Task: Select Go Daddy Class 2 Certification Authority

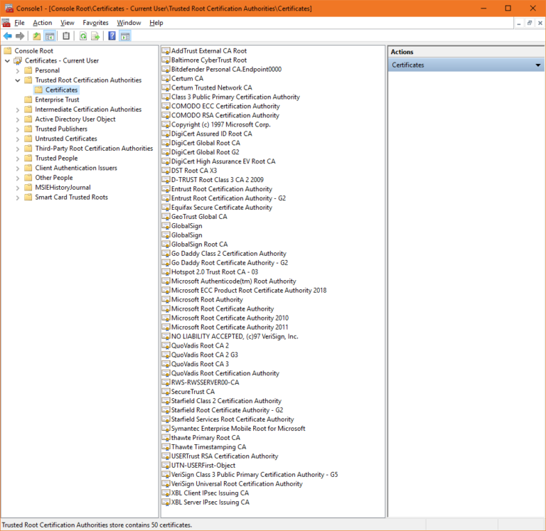Action: click(229, 254)
